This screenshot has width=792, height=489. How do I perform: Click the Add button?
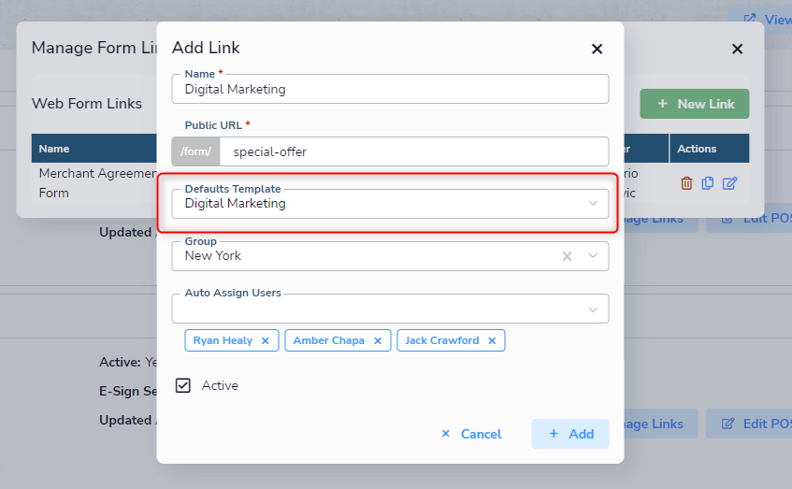pos(569,434)
